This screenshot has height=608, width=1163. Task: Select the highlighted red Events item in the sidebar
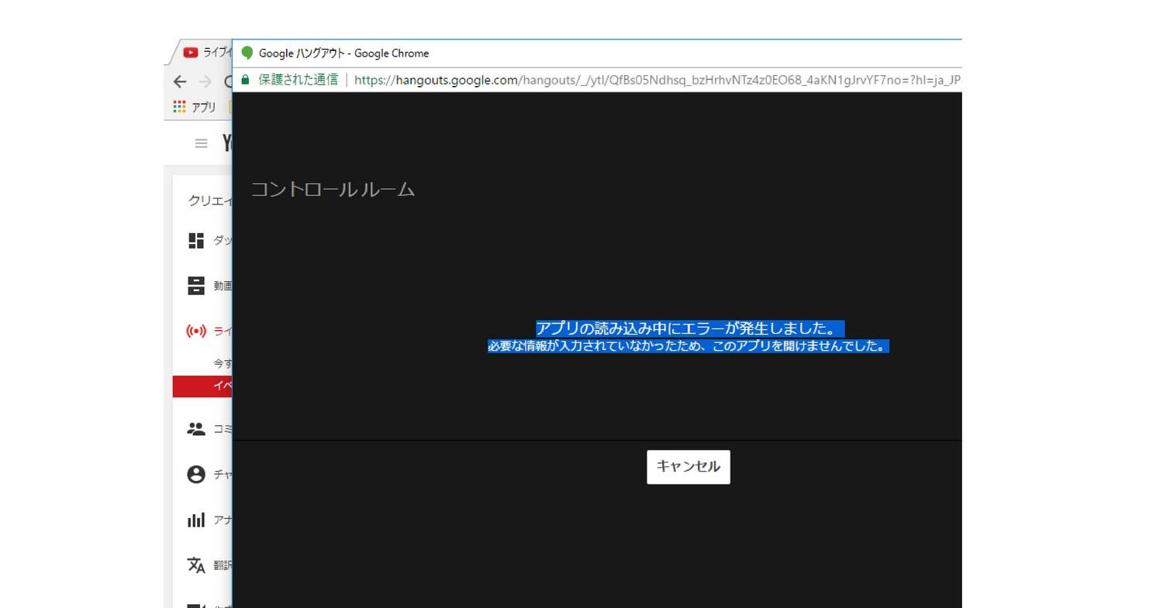tap(202, 386)
